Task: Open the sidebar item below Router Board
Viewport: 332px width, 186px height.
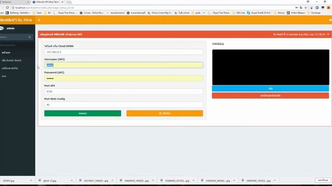Action: [x=18, y=68]
